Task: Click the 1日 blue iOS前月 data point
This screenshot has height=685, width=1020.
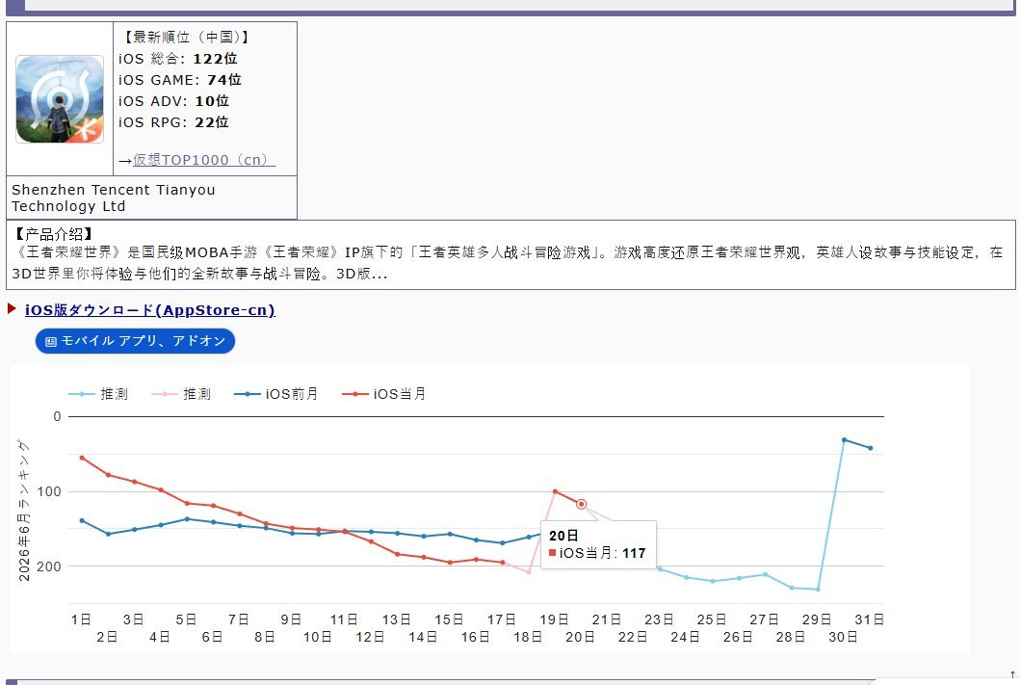Action: pos(82,520)
